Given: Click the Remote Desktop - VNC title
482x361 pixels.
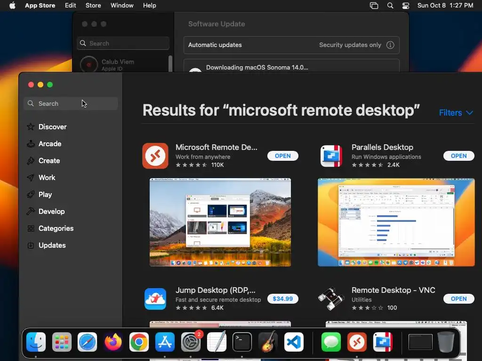Looking at the screenshot, I should [x=394, y=290].
